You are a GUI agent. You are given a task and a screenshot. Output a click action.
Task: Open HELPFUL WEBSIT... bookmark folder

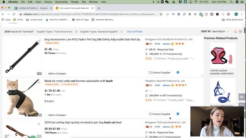tap(57, 20)
